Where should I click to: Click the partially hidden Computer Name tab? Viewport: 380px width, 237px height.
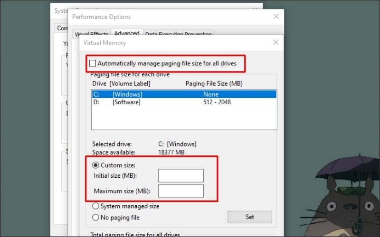[x=62, y=28]
